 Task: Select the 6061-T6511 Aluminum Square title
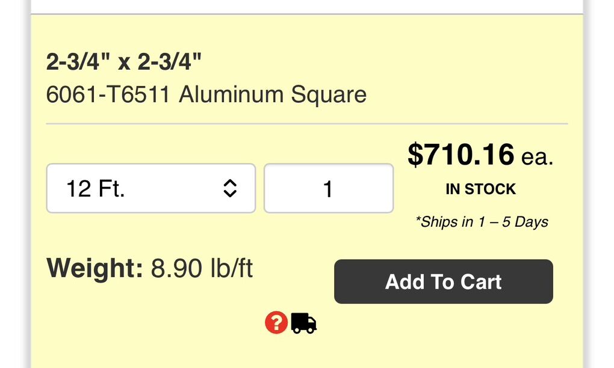206,95
